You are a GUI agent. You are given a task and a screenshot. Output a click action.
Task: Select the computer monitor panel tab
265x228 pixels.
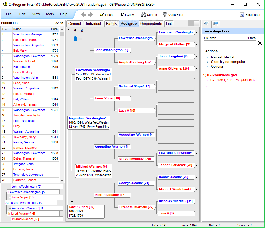point(216,24)
